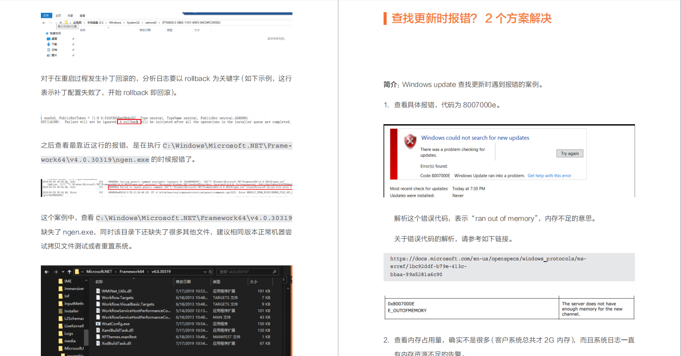This screenshot has width=681, height=356.
Task: Open recent locations dropdown in the dark Explorer window
Action: pyautogui.click(x=63, y=272)
